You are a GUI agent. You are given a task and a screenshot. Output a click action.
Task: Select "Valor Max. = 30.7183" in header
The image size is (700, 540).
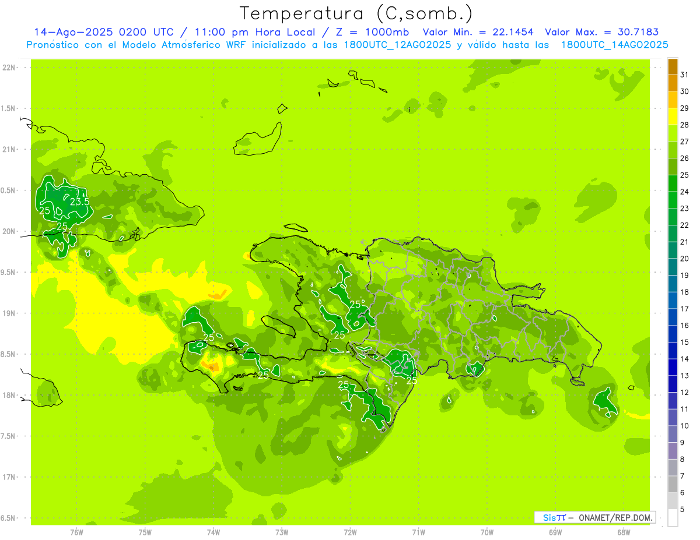pos(602,32)
